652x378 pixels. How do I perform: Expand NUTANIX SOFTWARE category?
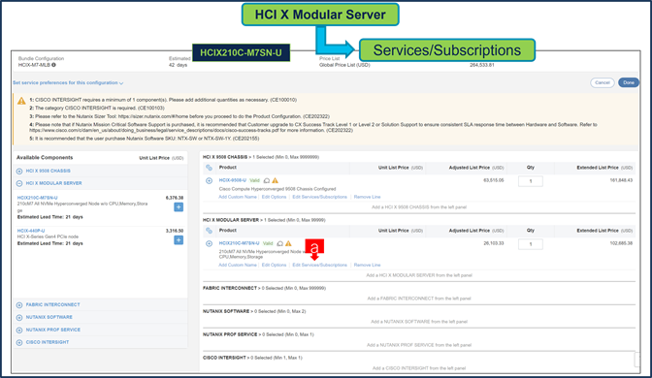pos(19,318)
